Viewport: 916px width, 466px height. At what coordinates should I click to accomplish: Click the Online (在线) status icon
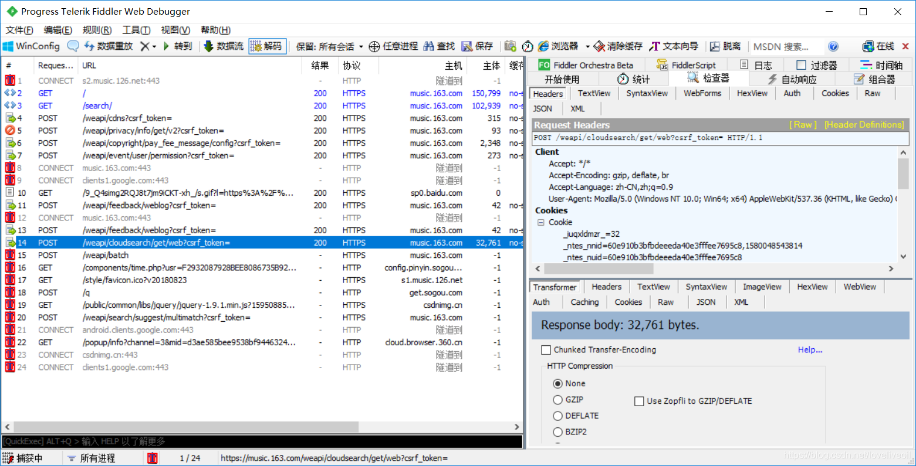pyautogui.click(x=868, y=46)
